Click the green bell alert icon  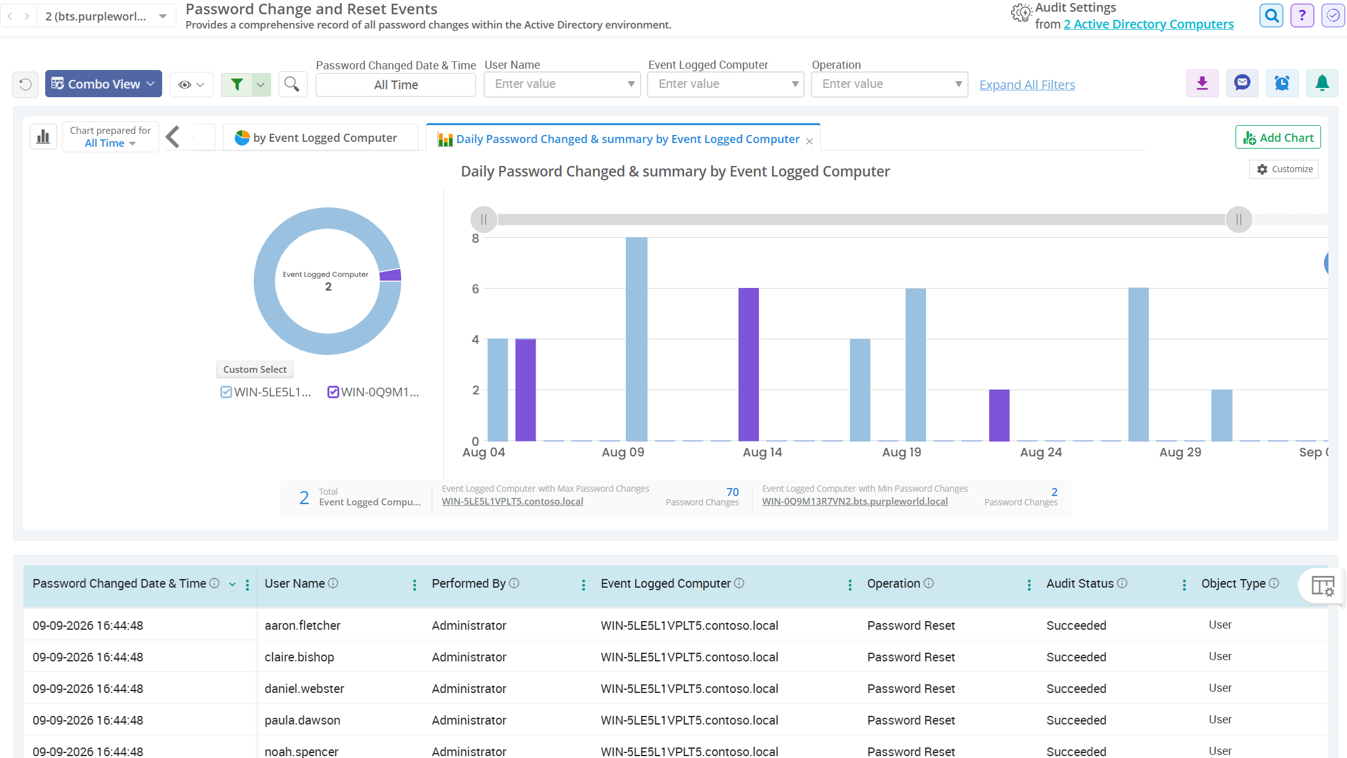coord(1322,84)
